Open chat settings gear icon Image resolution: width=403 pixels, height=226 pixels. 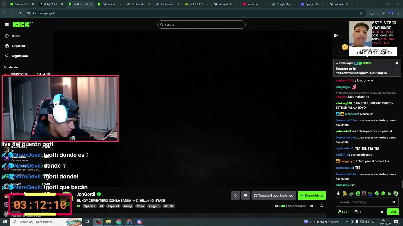click(382, 212)
